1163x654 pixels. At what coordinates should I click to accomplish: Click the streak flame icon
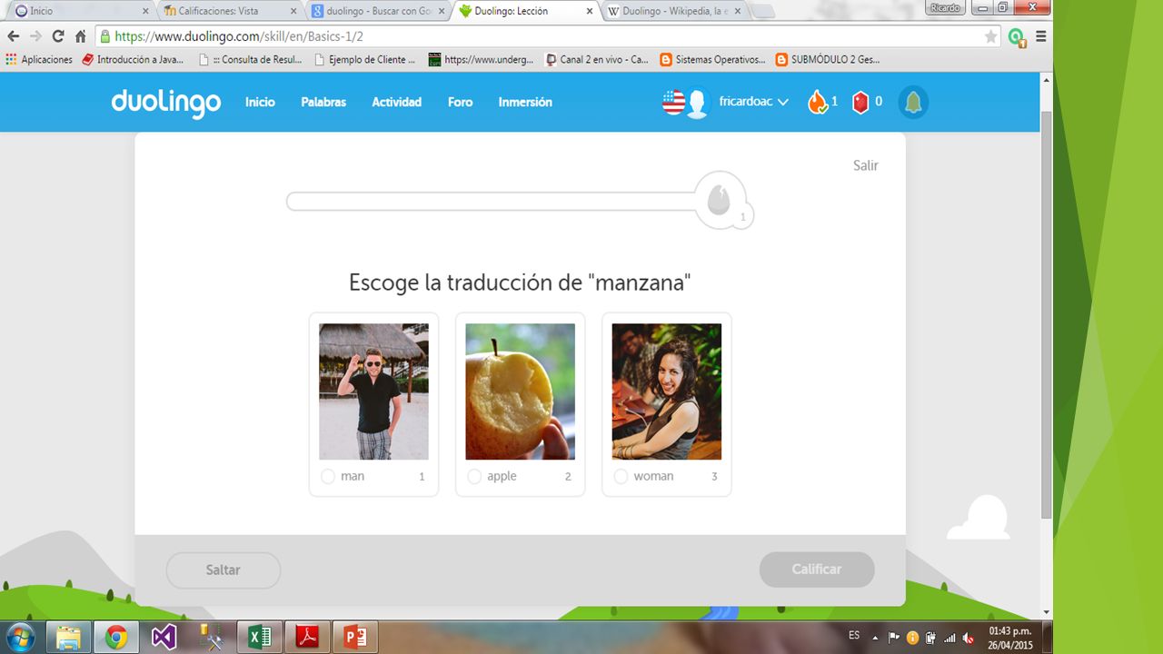[818, 102]
